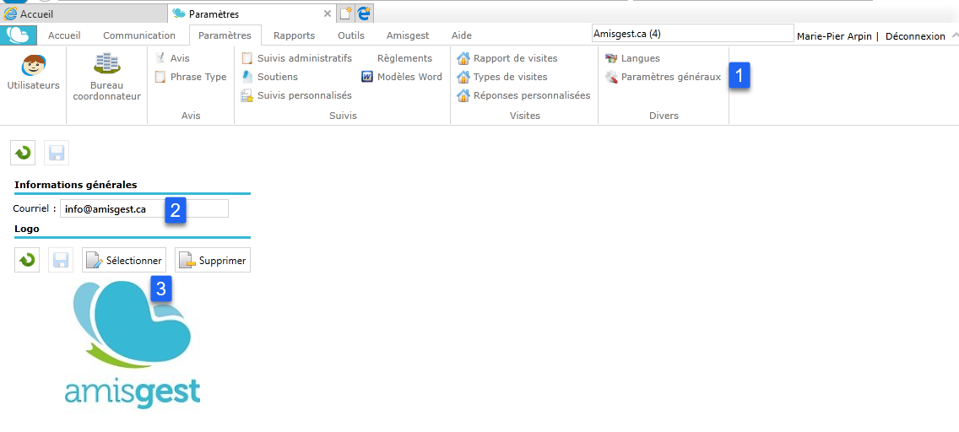
Task: Close the Paramètres browser tab
Action: pyautogui.click(x=328, y=13)
